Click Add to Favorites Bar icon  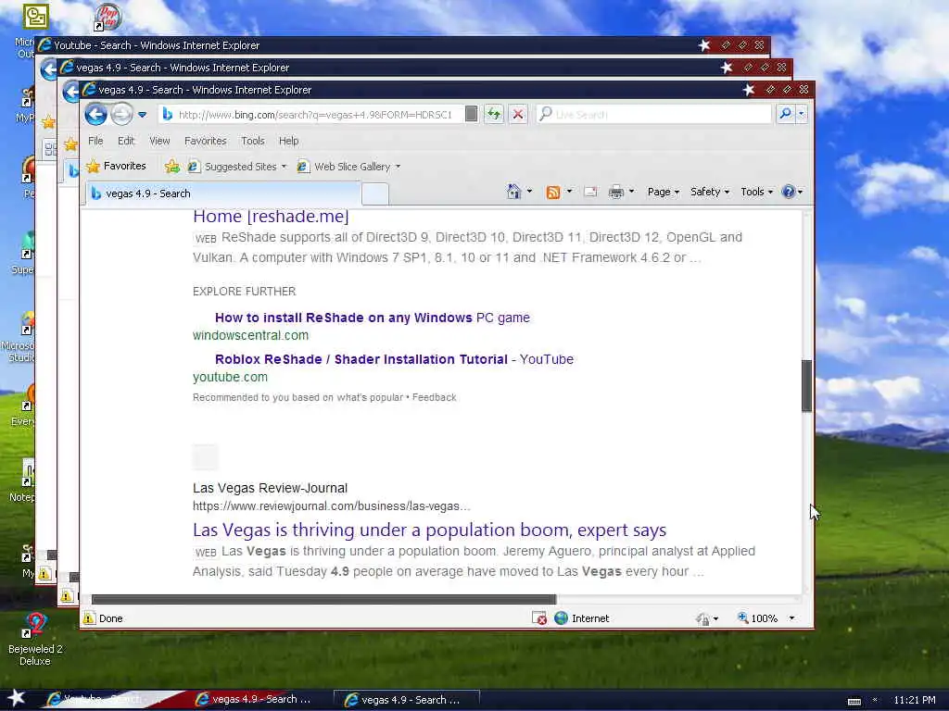click(x=171, y=167)
